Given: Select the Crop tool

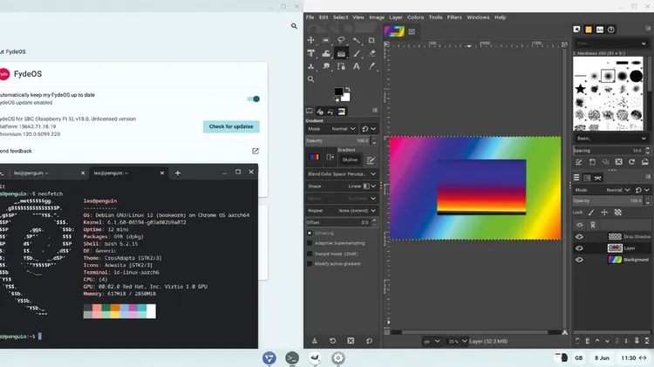Looking at the screenshot, I should 371,40.
